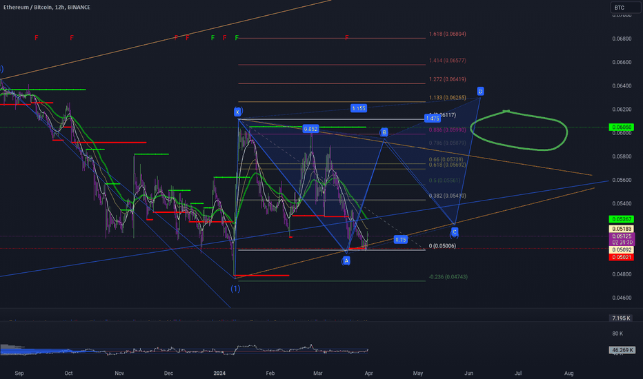Screen dimensions: 643x379
Task: Click the Aug label on the time axis
Action: point(568,373)
